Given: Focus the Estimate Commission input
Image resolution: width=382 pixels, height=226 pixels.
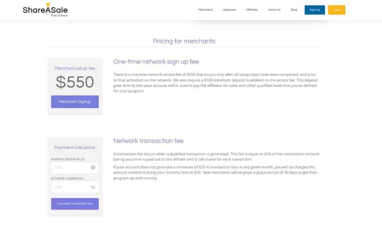Looking at the screenshot, I should [x=71, y=187].
